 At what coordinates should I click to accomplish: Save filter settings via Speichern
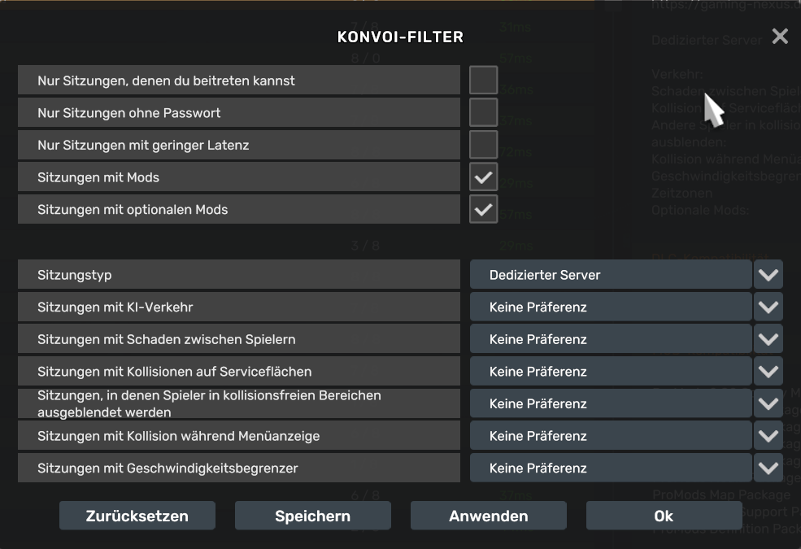312,516
